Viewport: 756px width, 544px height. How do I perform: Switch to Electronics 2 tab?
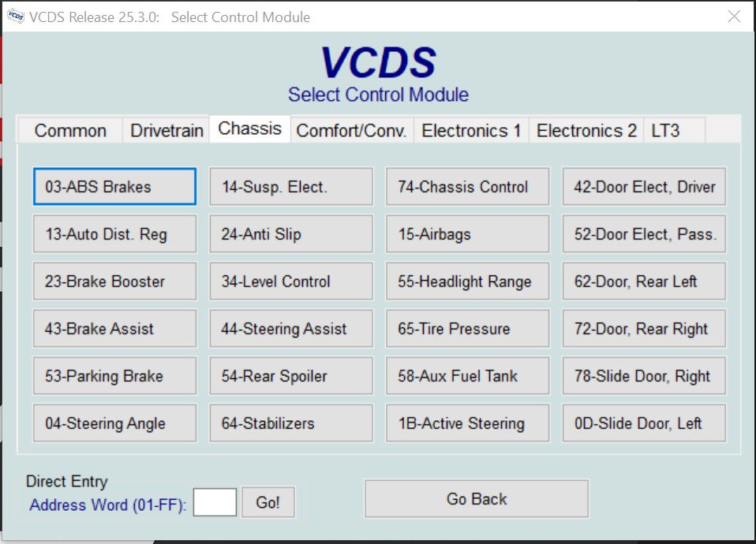[586, 131]
